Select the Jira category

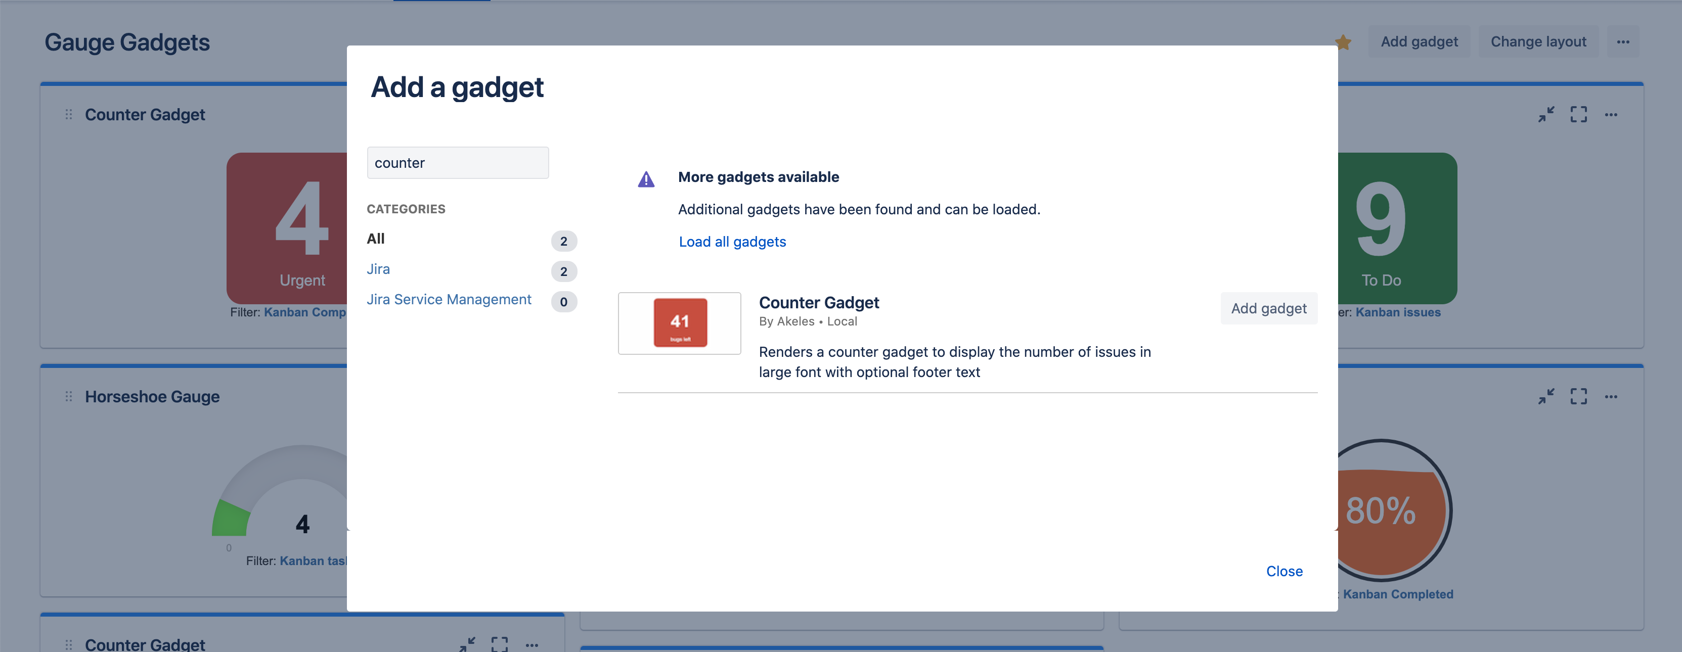coord(378,269)
